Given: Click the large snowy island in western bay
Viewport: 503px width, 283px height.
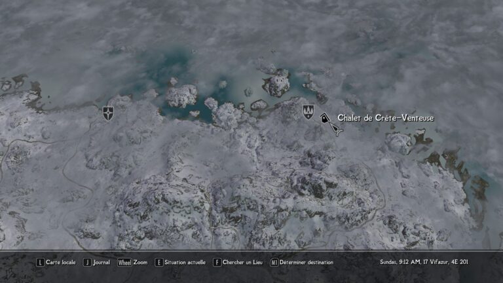Looking at the screenshot, I should pos(181,96).
